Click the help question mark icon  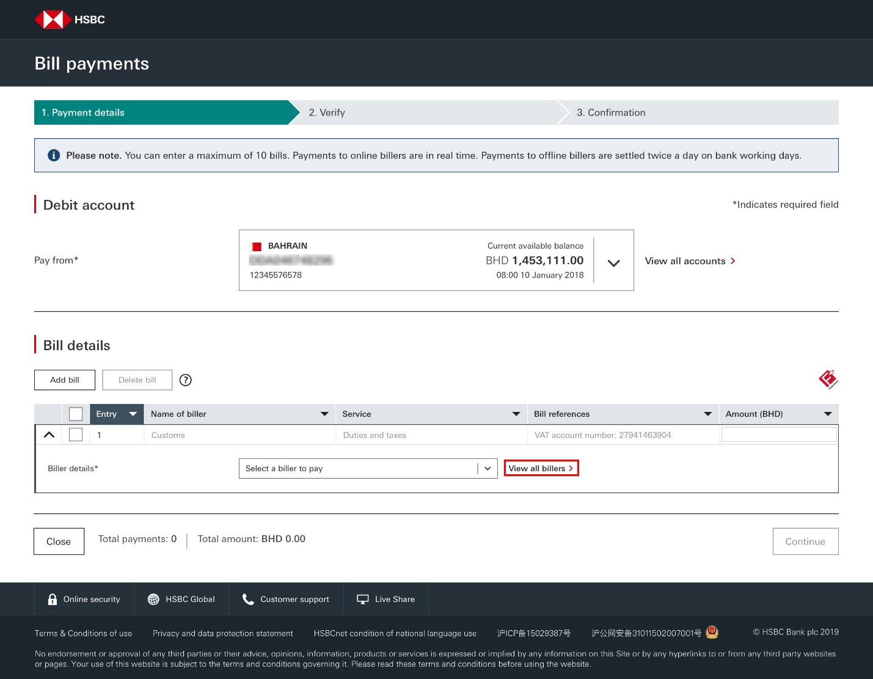[x=186, y=380]
